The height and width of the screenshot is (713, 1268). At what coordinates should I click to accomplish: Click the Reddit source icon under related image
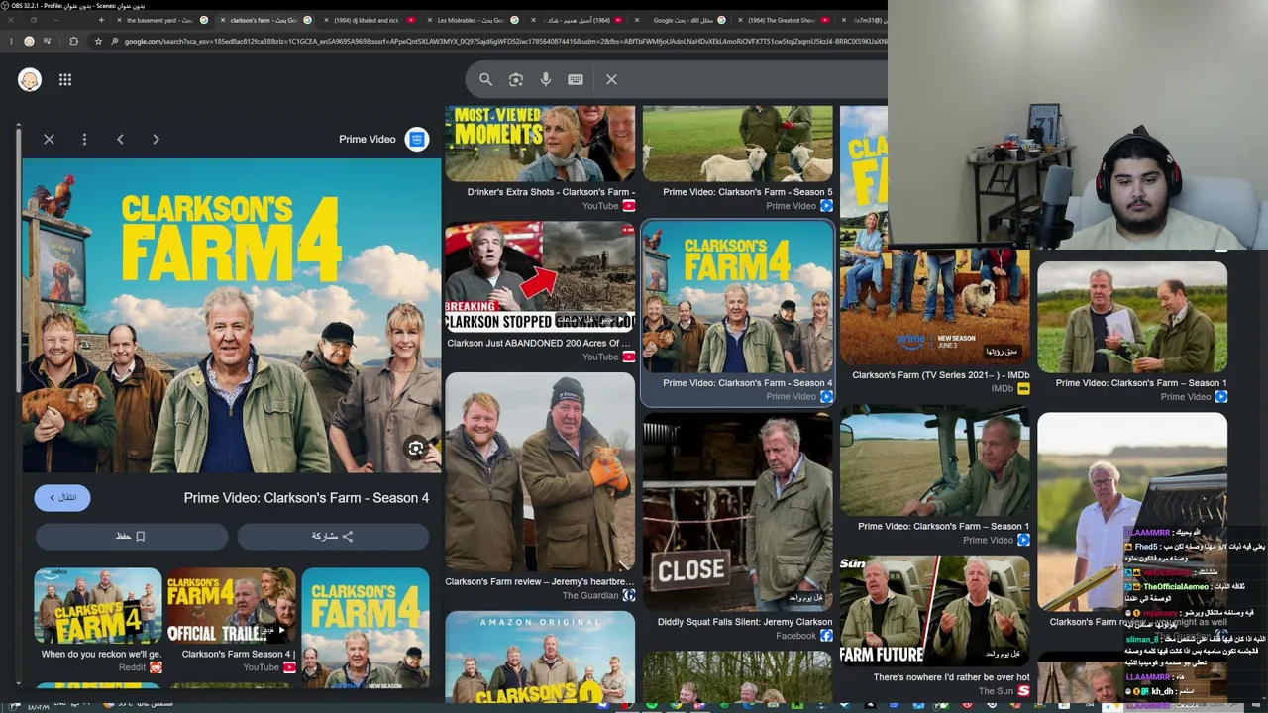(x=155, y=667)
